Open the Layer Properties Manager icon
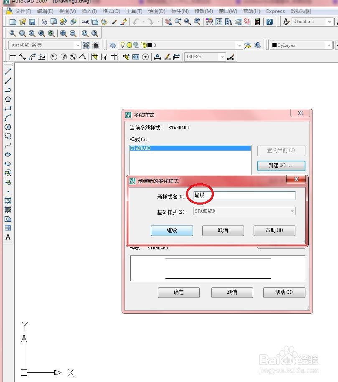The width and height of the screenshot is (338, 382). click(x=112, y=45)
